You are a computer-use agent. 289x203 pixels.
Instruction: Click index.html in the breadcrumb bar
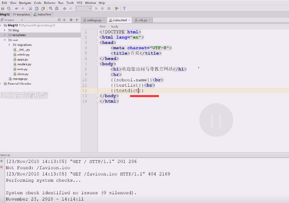(44, 14)
